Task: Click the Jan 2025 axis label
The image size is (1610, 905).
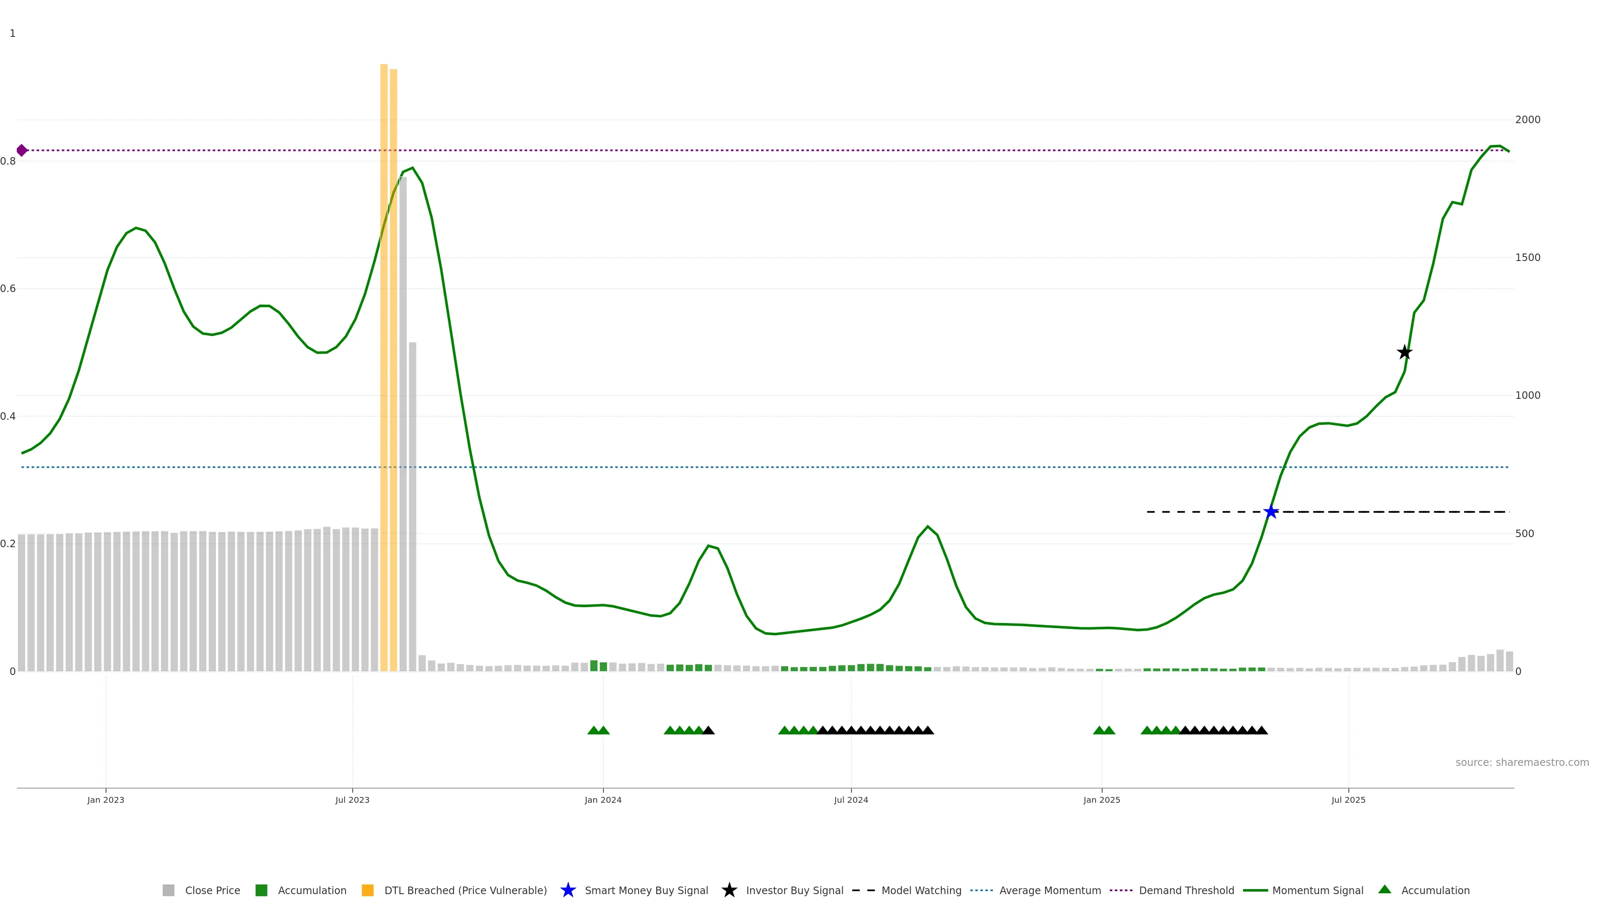Action: pos(1101,799)
